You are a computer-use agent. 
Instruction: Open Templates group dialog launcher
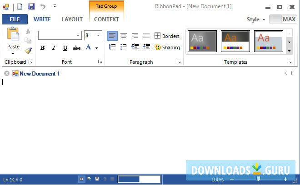click(290, 62)
